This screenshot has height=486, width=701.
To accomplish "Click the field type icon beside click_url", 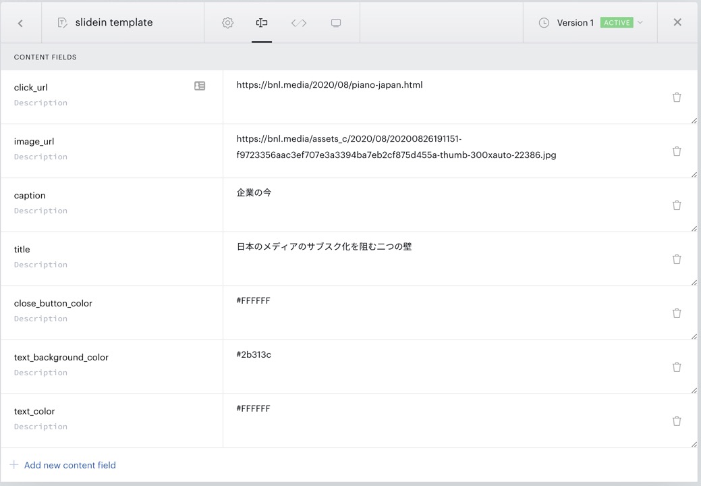I will pyautogui.click(x=200, y=86).
